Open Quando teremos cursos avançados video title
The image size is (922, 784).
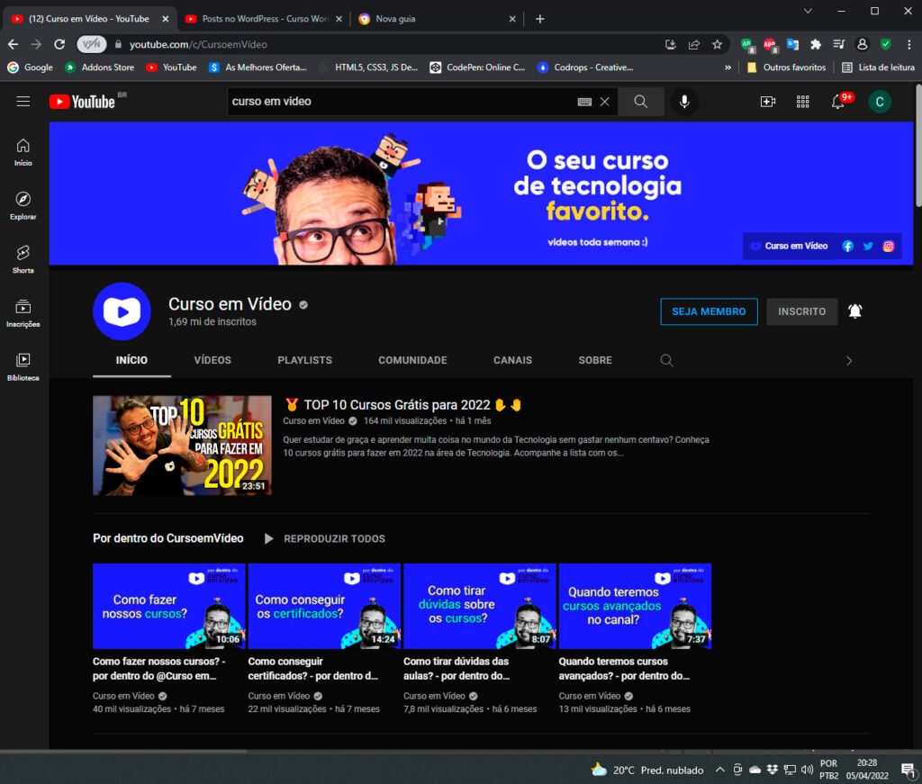[x=625, y=669]
